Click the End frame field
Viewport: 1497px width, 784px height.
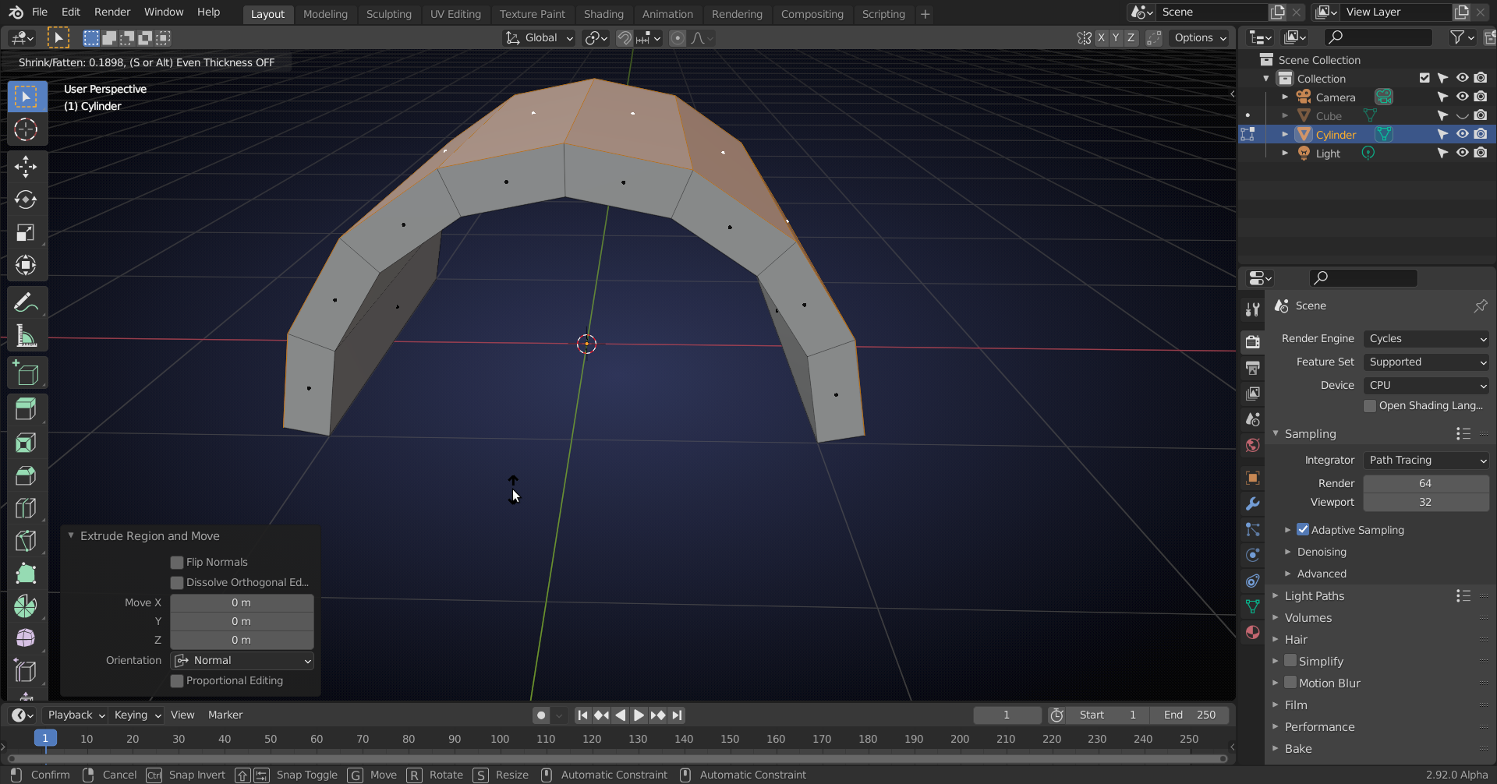1190,715
